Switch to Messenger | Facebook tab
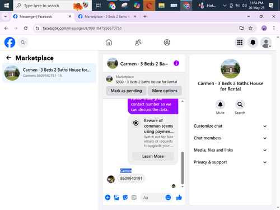This screenshot has width=280, height=210. point(42,17)
